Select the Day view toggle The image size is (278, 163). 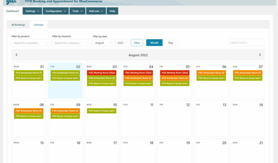(171, 43)
